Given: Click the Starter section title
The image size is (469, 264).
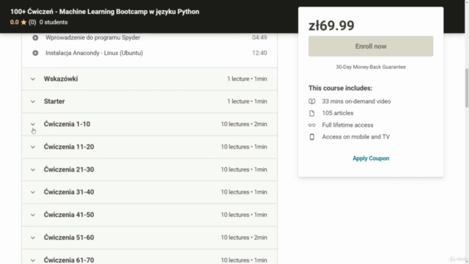Looking at the screenshot, I should [x=54, y=101].
